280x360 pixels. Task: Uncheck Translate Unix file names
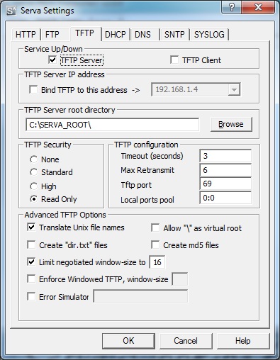(31, 227)
